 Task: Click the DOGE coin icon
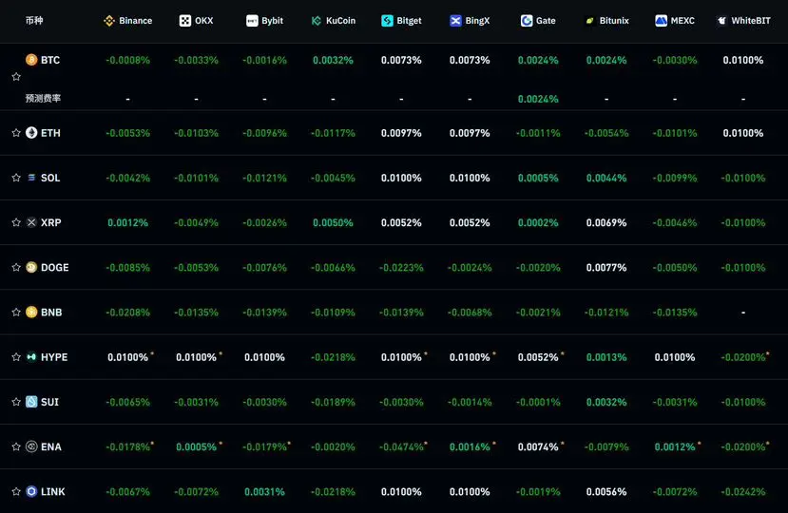[x=31, y=267]
